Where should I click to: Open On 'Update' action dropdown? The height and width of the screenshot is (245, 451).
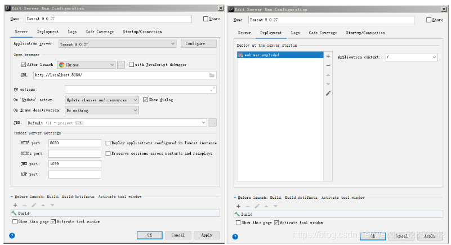[102, 100]
